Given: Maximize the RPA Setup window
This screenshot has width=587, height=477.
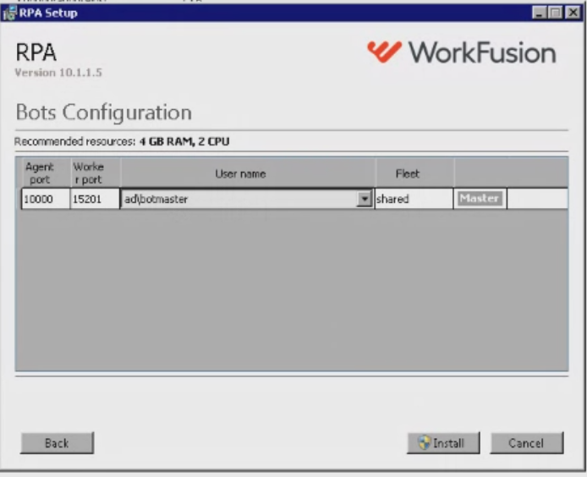Looking at the screenshot, I should click(x=556, y=13).
